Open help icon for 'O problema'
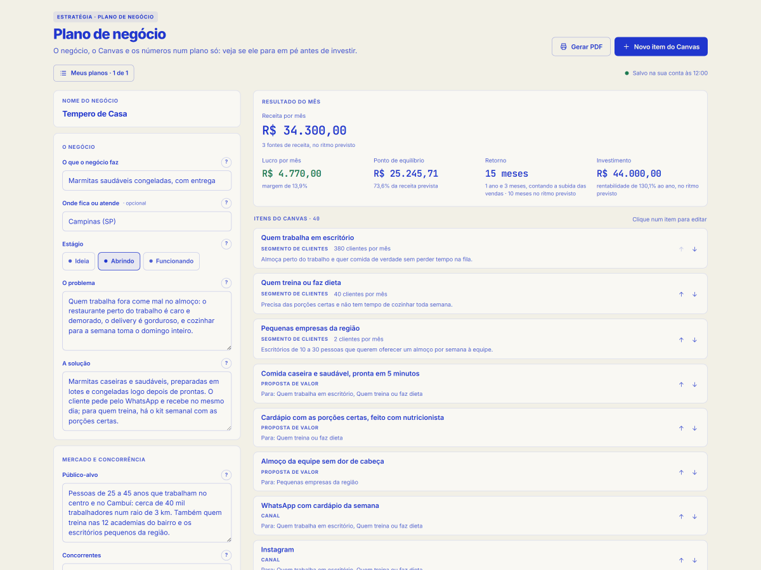 tap(226, 283)
